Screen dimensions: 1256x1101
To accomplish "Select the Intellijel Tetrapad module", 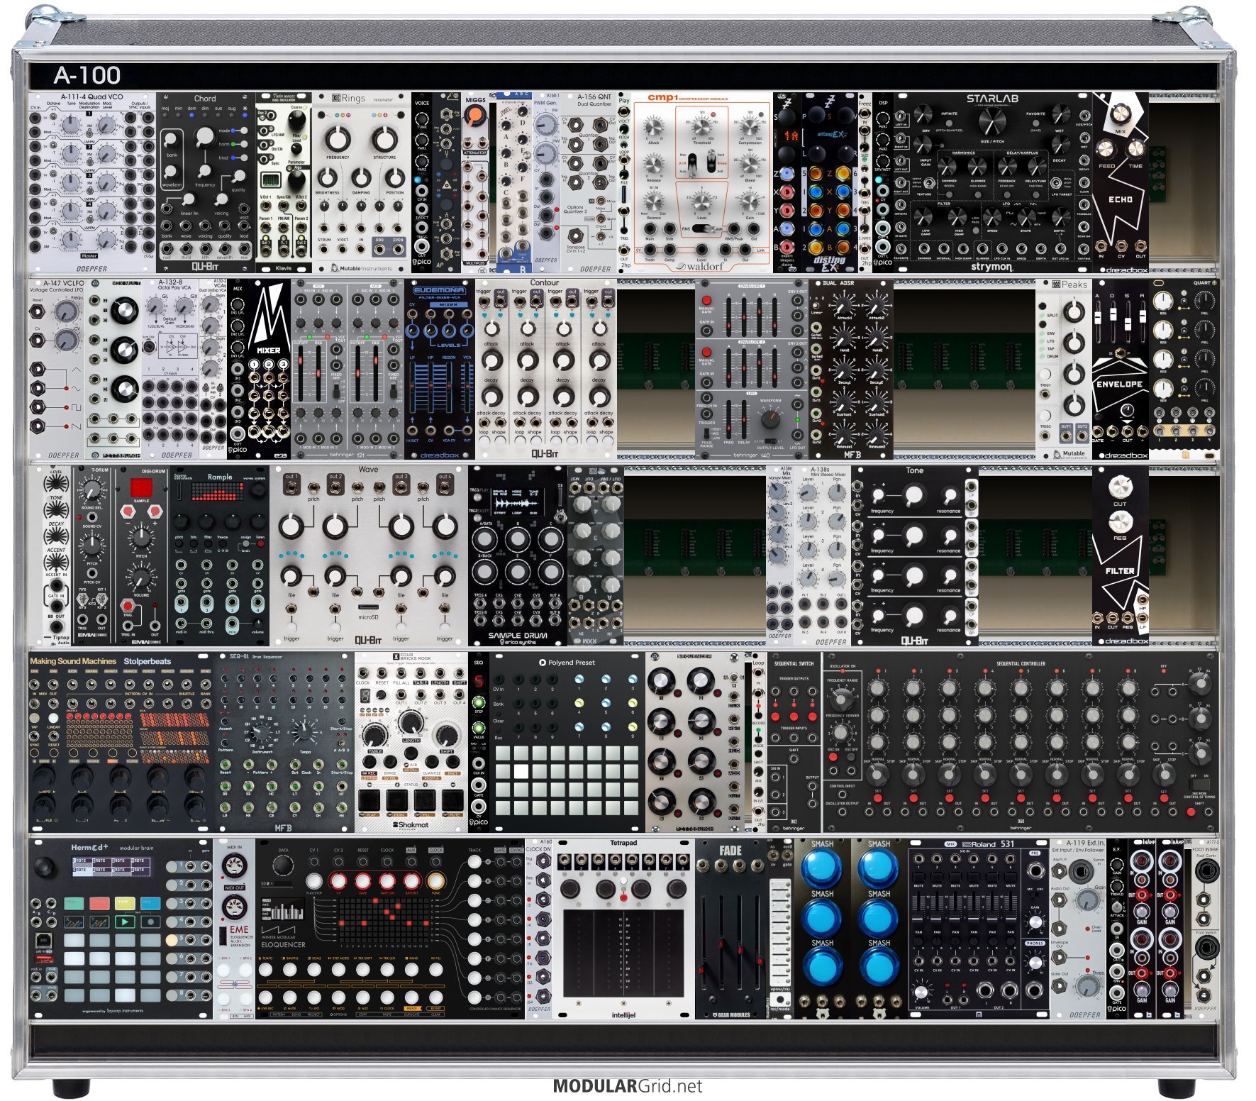I will coord(623,929).
